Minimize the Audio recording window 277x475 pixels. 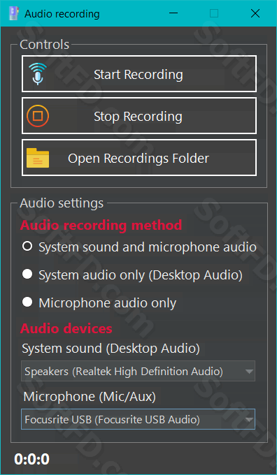[173, 13]
